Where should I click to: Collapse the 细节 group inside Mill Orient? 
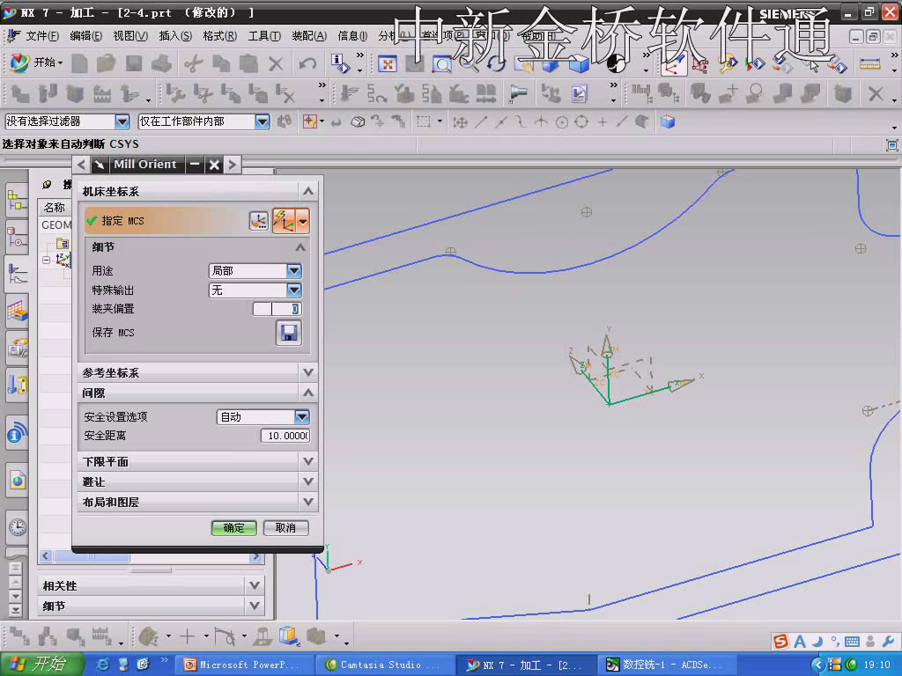pos(300,247)
